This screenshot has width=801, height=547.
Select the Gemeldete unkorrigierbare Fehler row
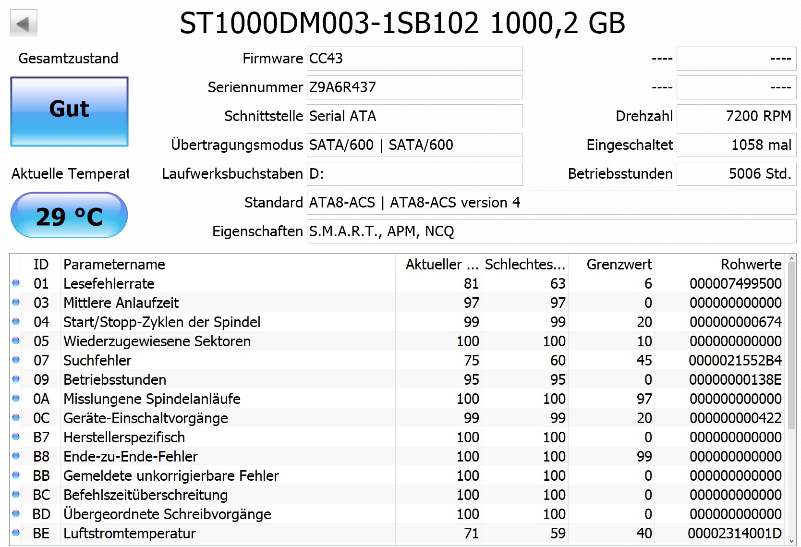(170, 475)
